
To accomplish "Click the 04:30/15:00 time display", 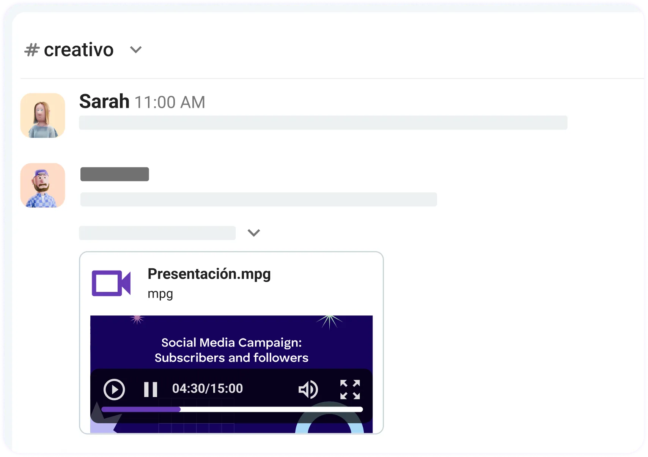I will (x=208, y=388).
